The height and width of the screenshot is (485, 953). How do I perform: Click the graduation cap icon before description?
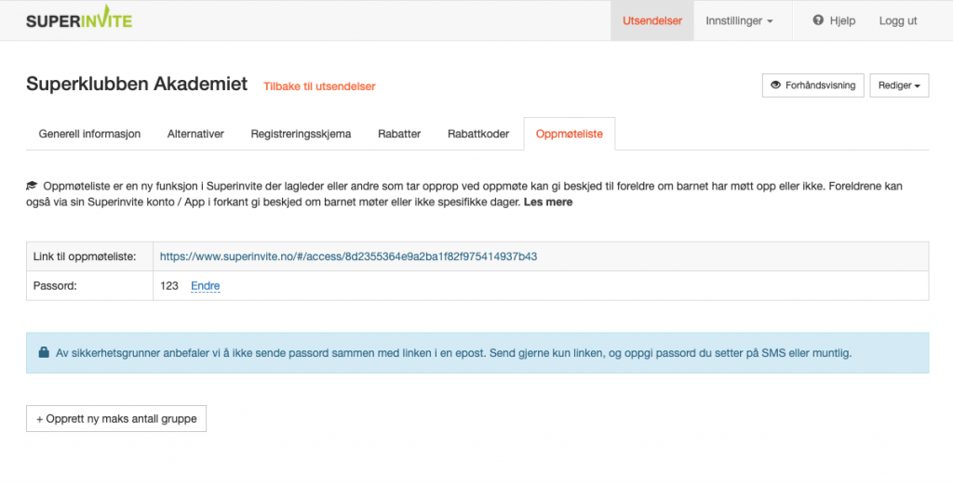32,186
